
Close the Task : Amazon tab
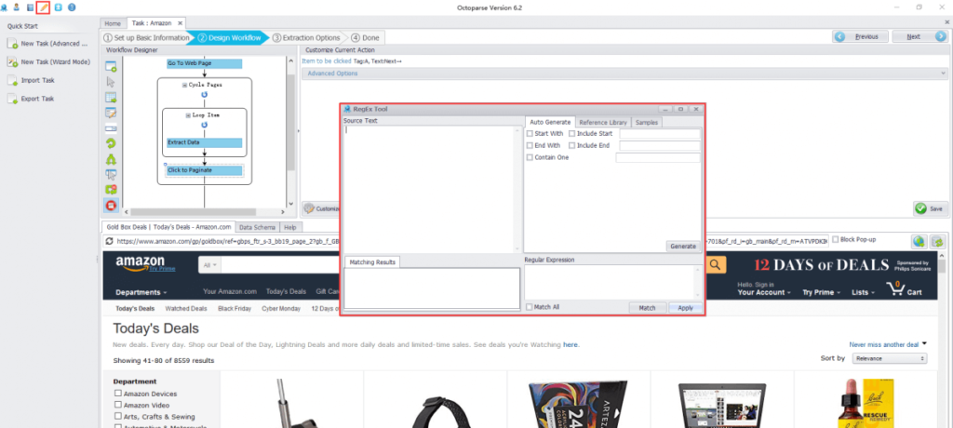(180, 23)
